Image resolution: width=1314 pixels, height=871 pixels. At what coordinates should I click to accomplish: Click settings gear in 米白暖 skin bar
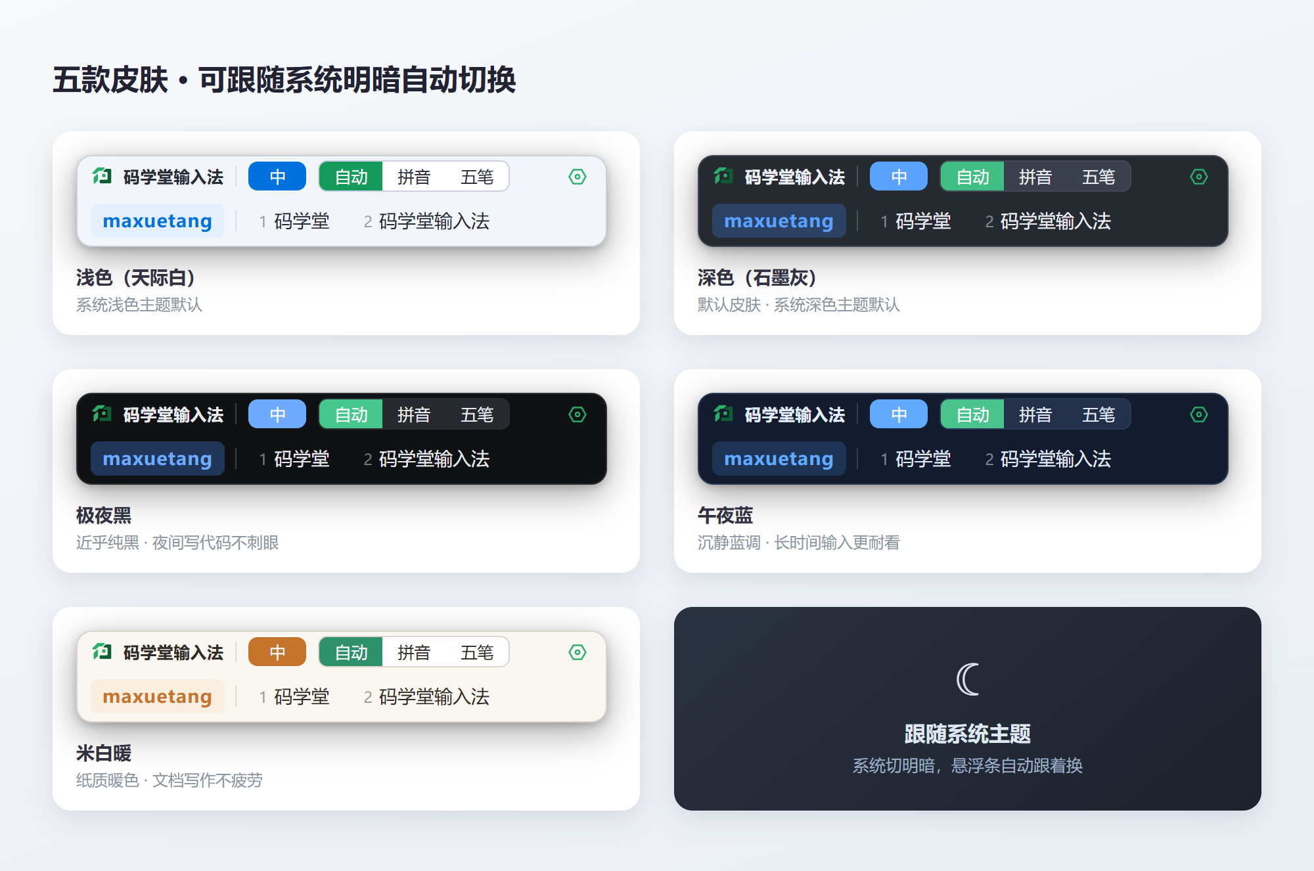click(x=578, y=652)
